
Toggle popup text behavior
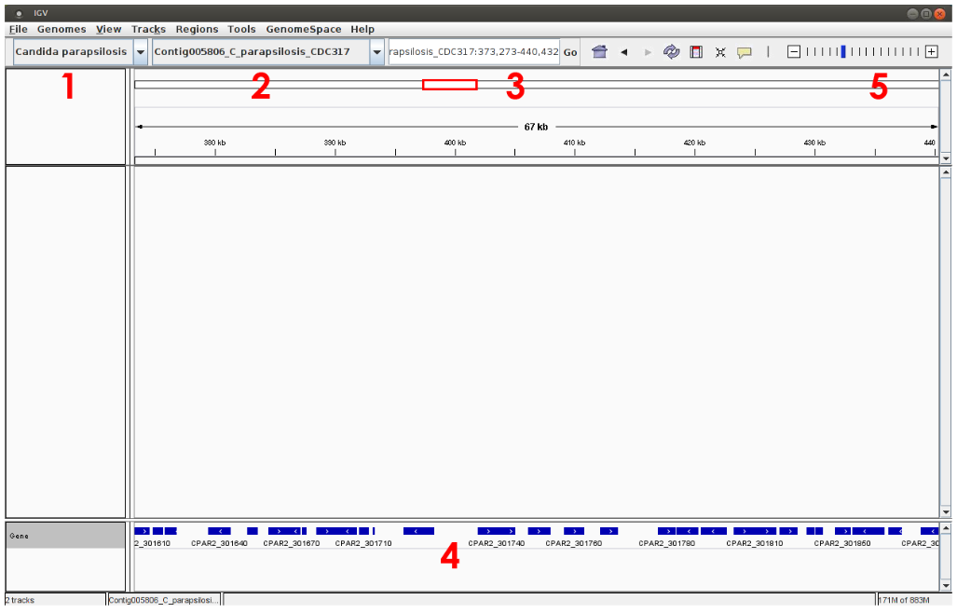click(745, 52)
